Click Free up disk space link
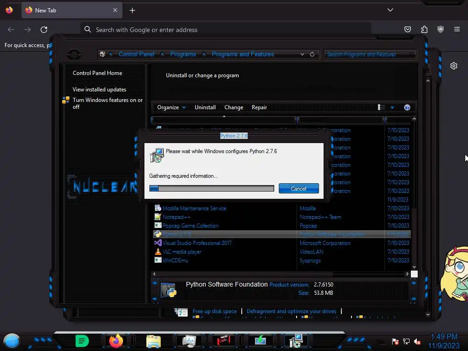Viewport: 468px width, 351px height. (215, 311)
